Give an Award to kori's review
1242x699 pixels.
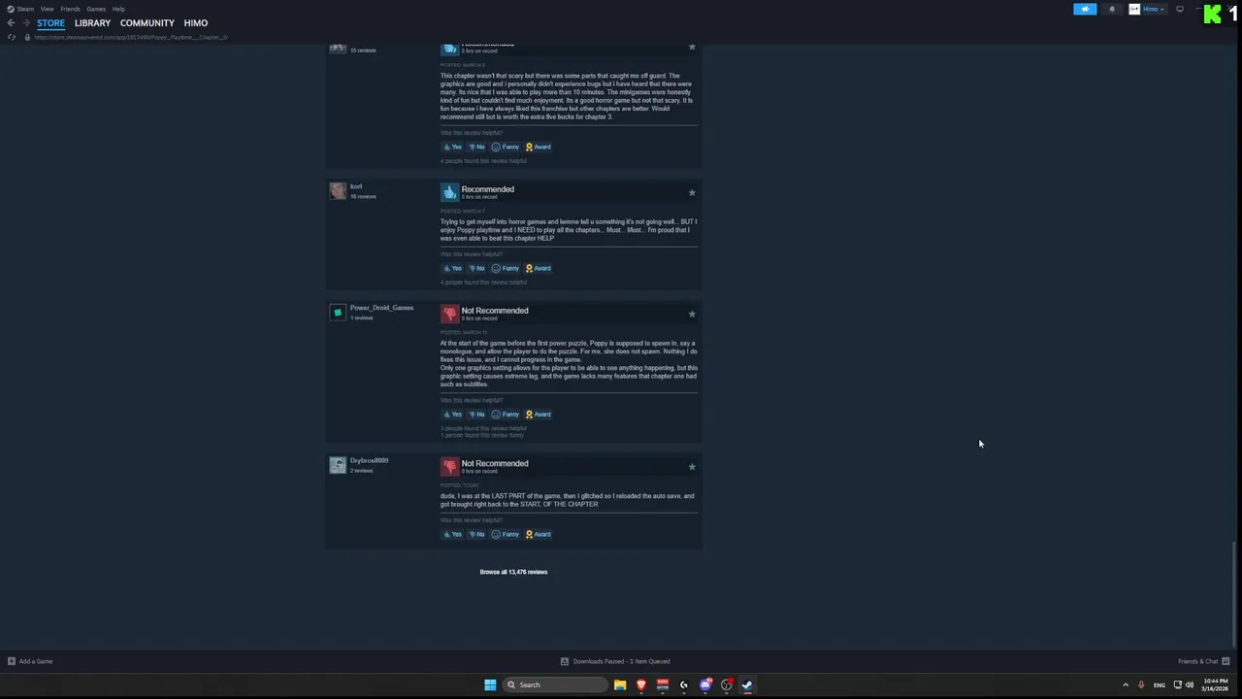pyautogui.click(x=539, y=268)
